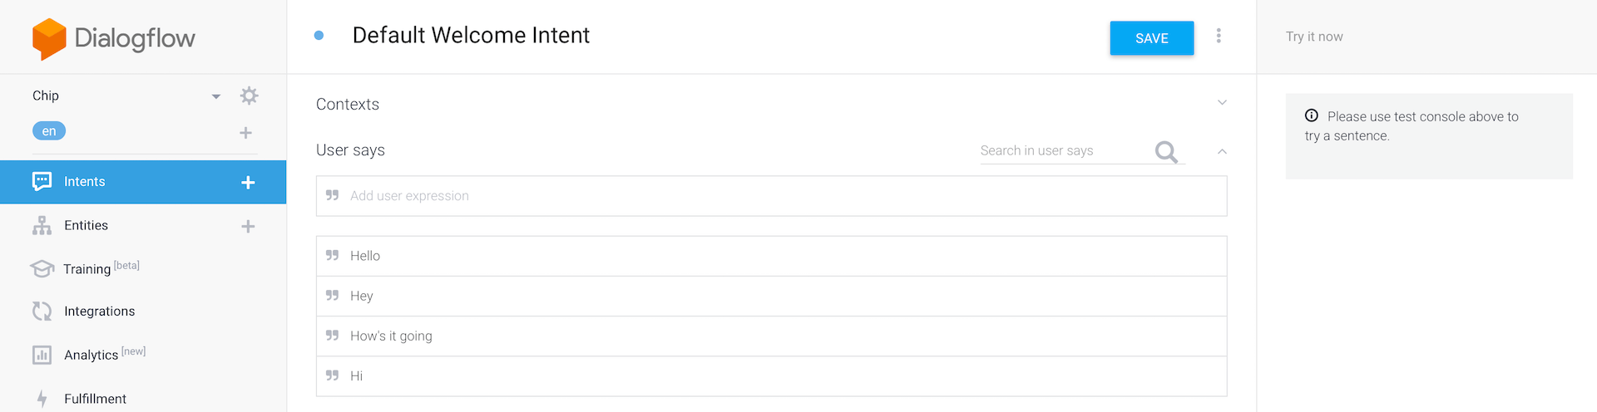The width and height of the screenshot is (1597, 412).
Task: Expand the Contexts section
Action: click(x=1222, y=103)
